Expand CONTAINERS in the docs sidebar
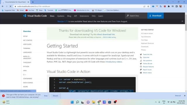187x105 pixels. click(27, 78)
